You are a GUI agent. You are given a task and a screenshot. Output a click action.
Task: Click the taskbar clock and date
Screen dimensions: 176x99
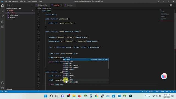[x=166, y=96]
